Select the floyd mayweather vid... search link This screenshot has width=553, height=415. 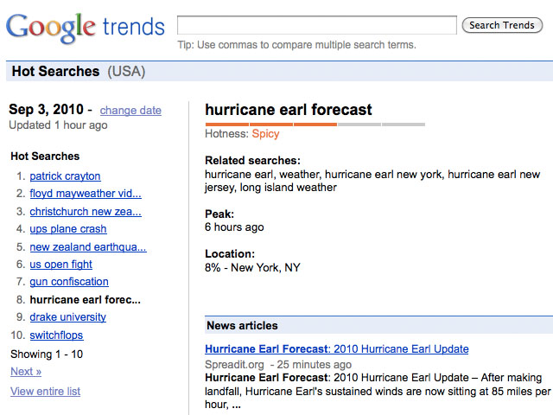click(86, 194)
